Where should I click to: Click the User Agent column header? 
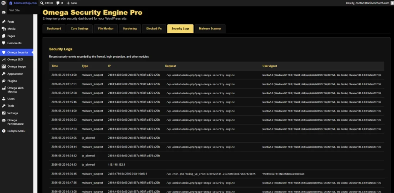270,66
